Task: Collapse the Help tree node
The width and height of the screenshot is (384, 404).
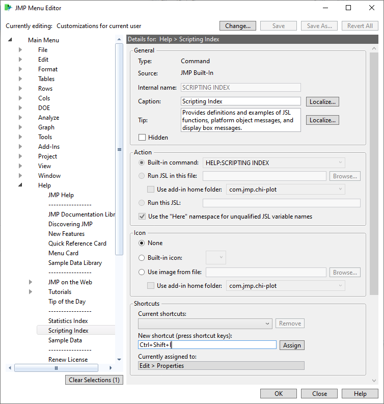Action: 20,185
